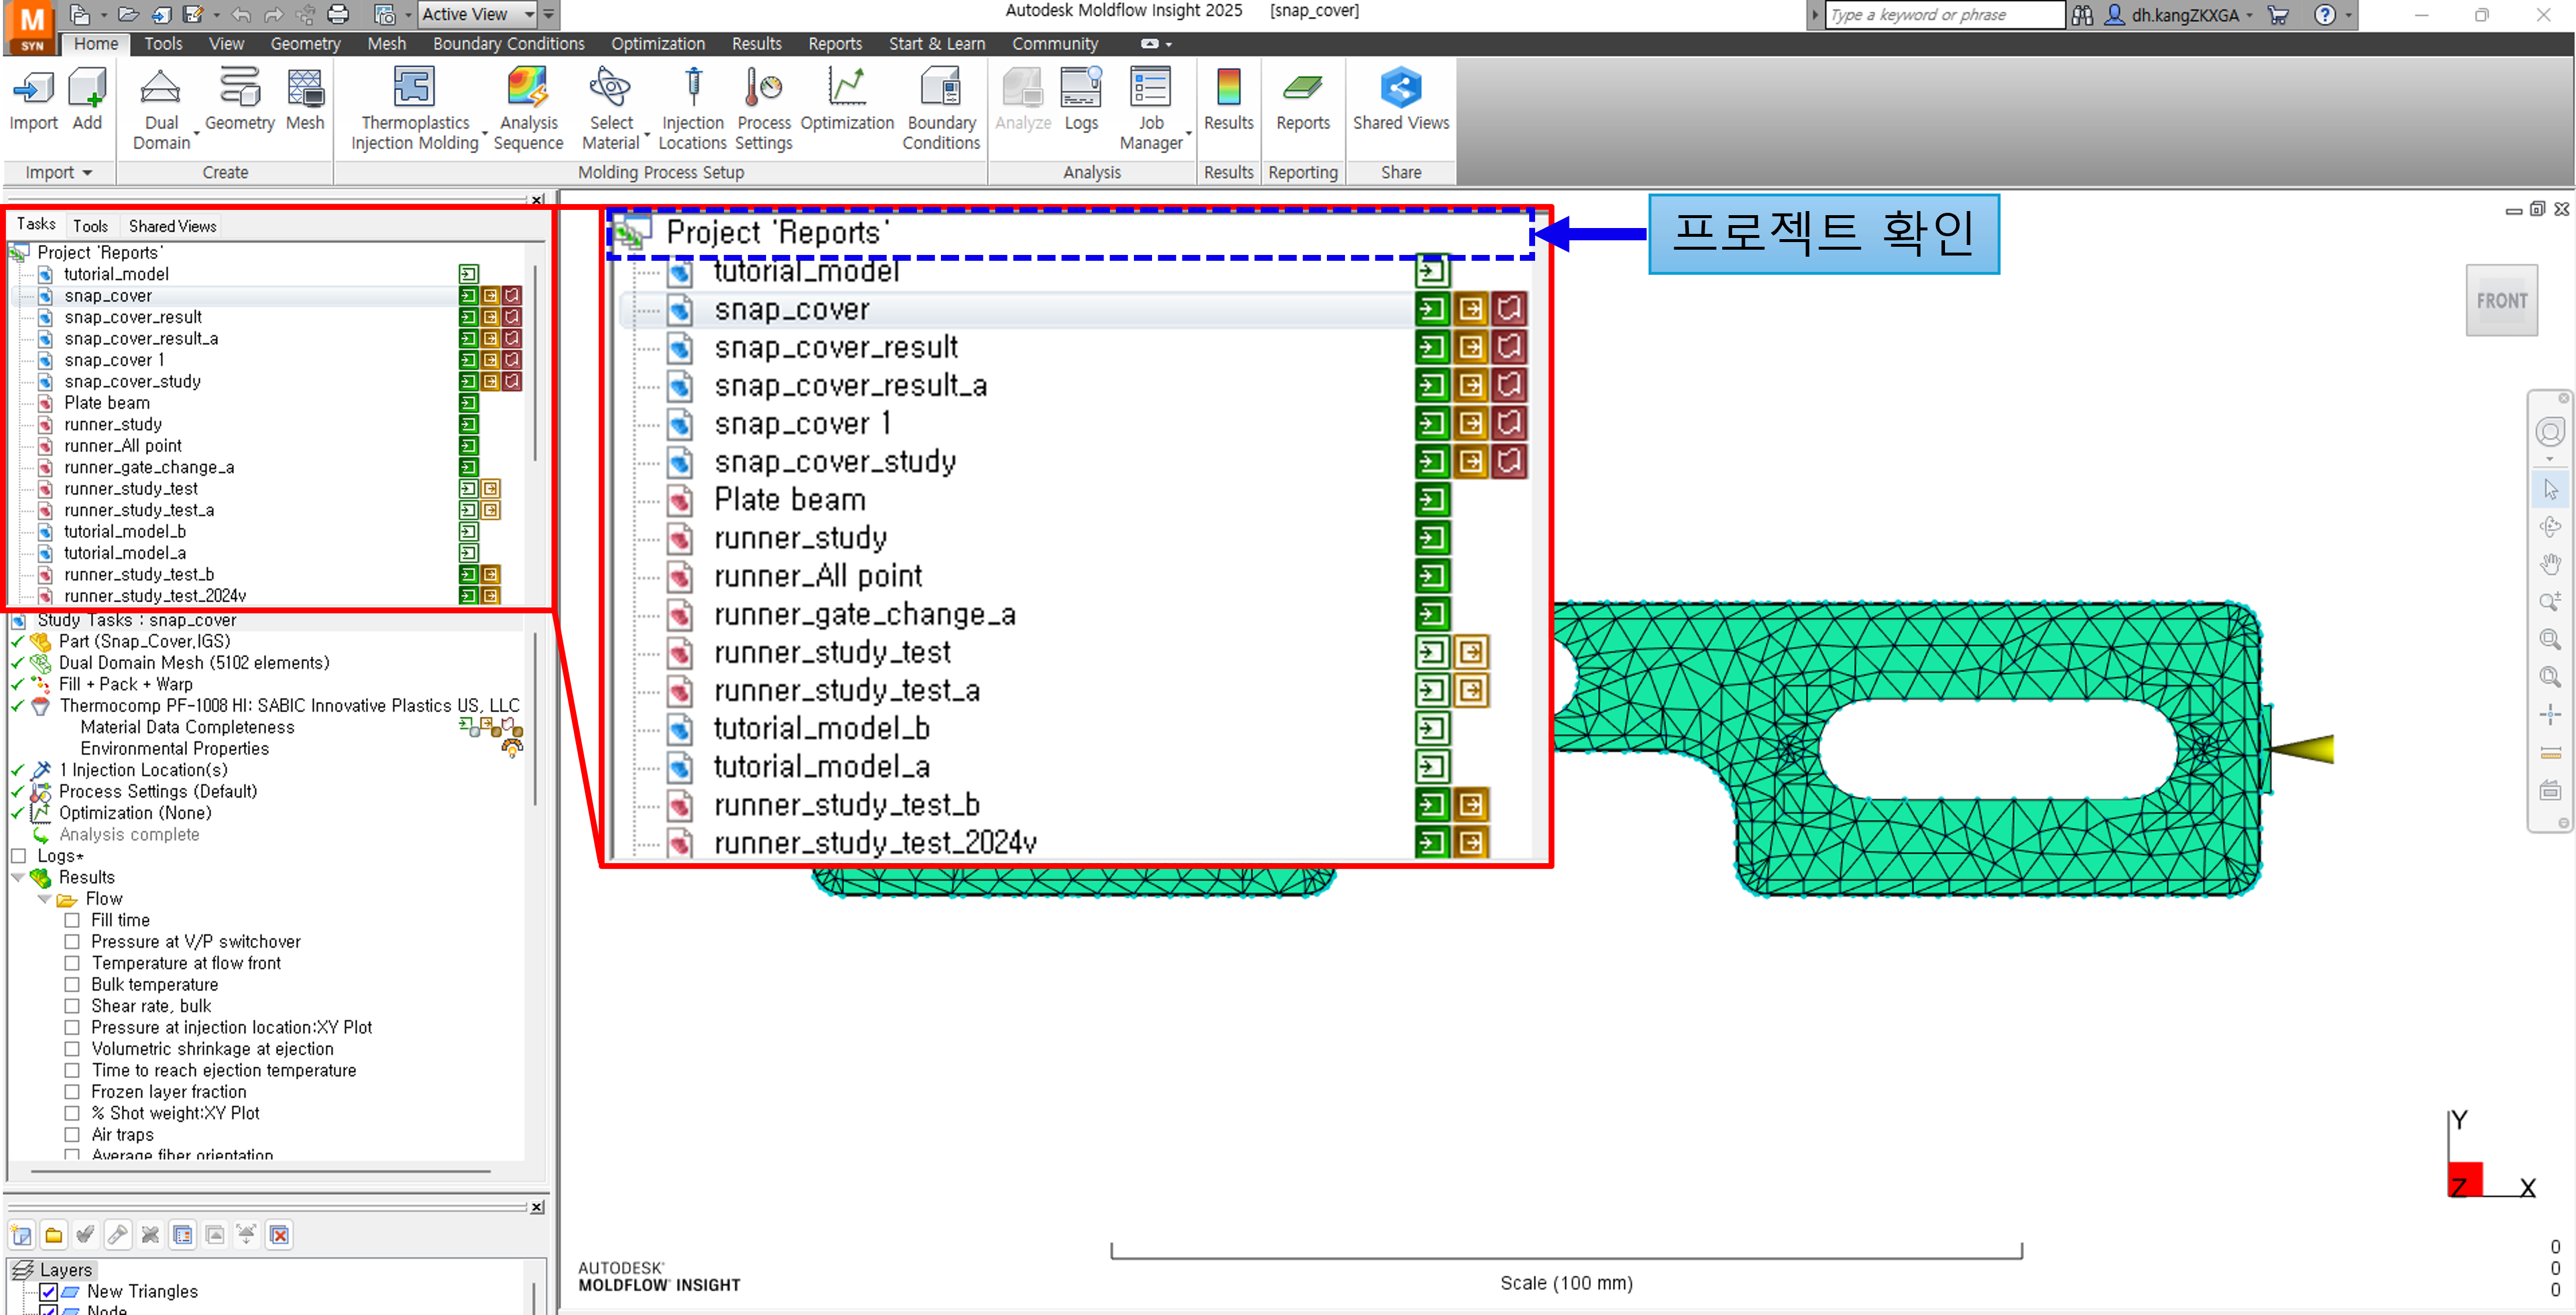Viewport: 2576px width, 1315px height.
Task: Check the Pressure at V/P switchover result
Action: click(x=72, y=942)
